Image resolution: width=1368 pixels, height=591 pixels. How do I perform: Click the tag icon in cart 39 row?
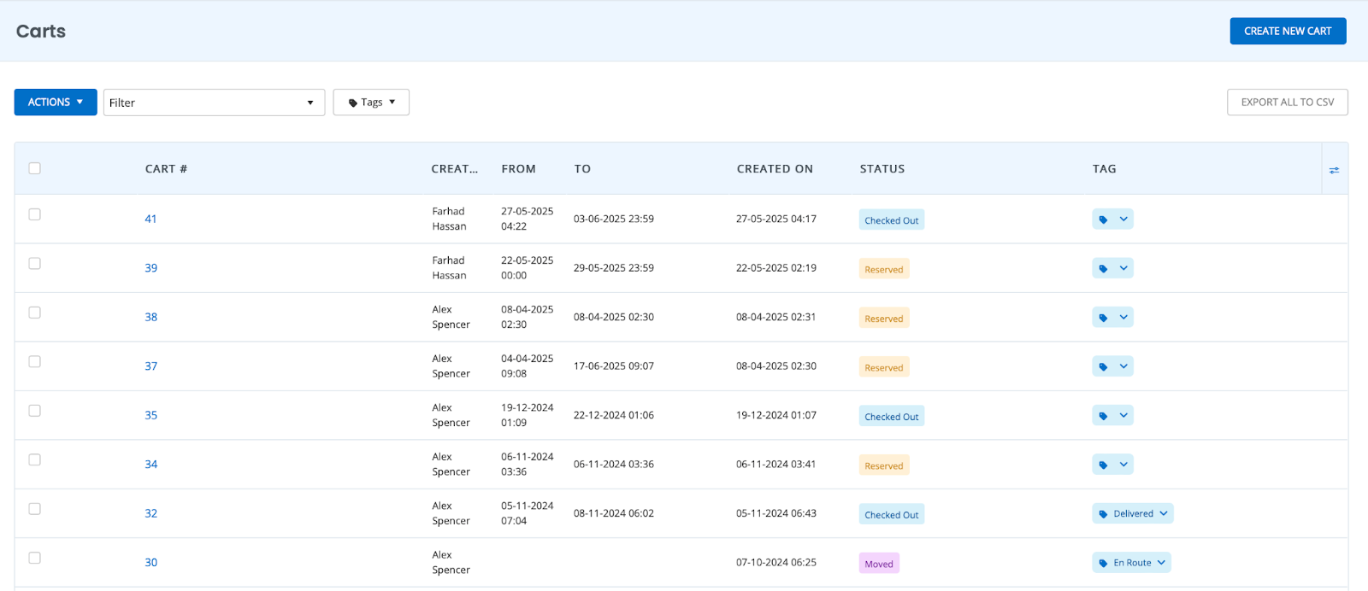pos(1103,268)
